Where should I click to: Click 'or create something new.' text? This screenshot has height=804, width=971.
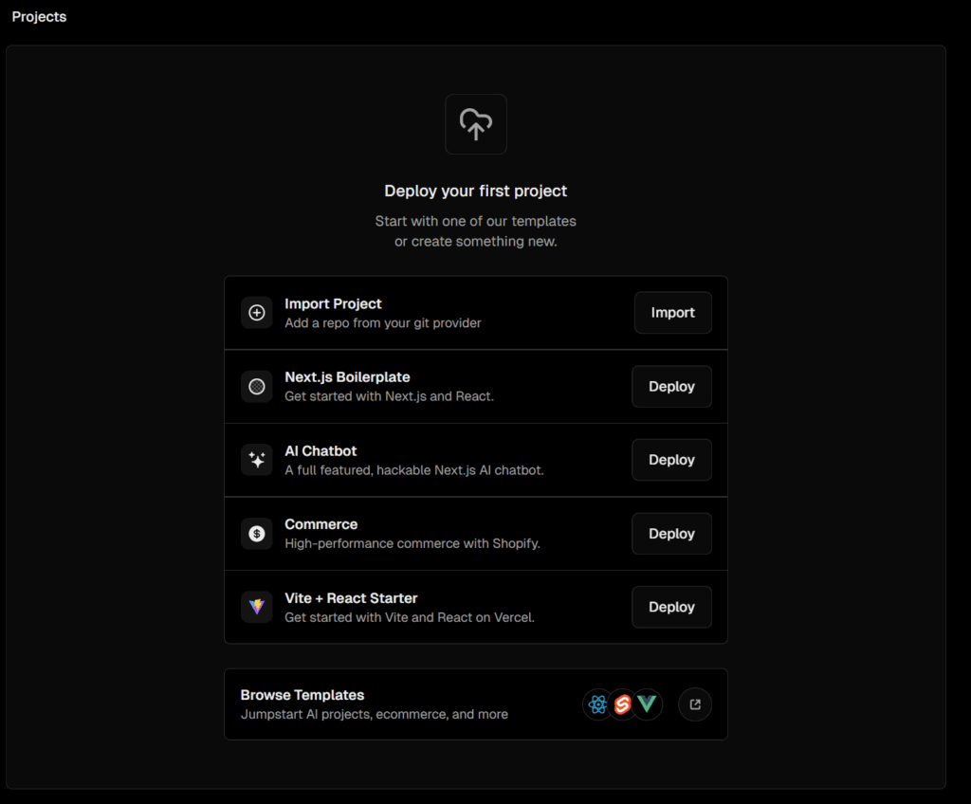coord(476,242)
